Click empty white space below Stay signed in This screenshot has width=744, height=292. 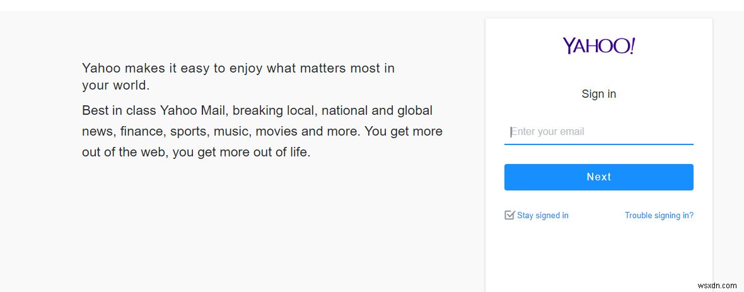pos(598,259)
